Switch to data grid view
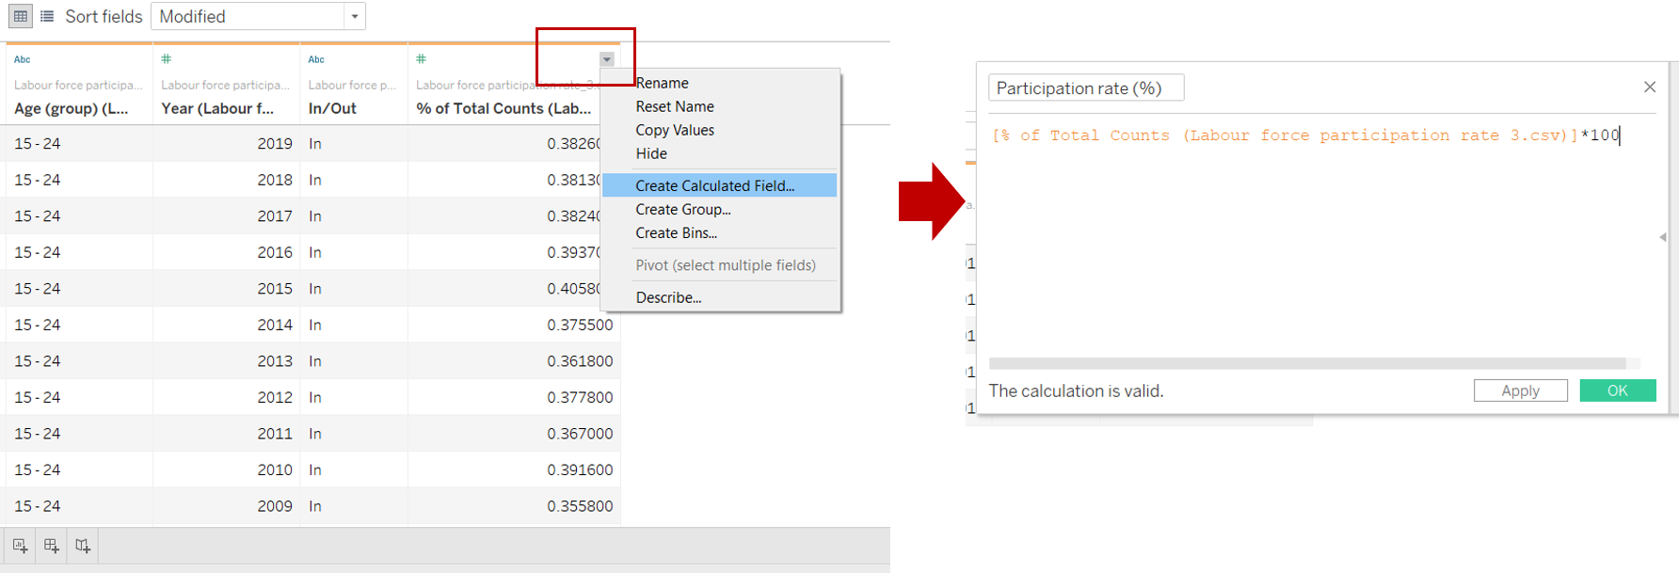The height and width of the screenshot is (573, 1679). pos(20,16)
